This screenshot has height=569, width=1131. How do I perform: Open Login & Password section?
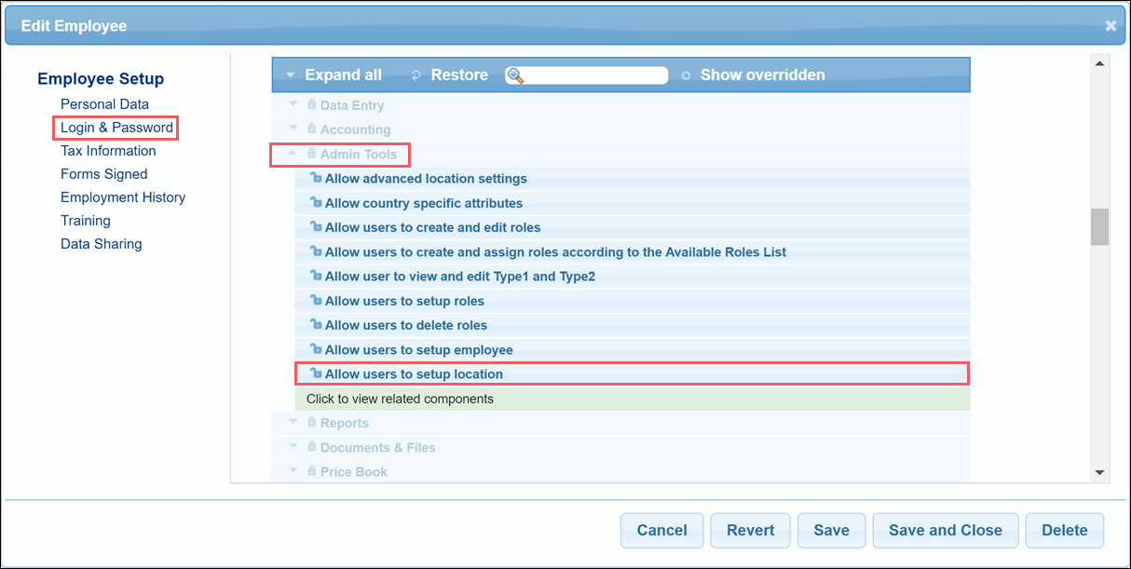pos(116,128)
